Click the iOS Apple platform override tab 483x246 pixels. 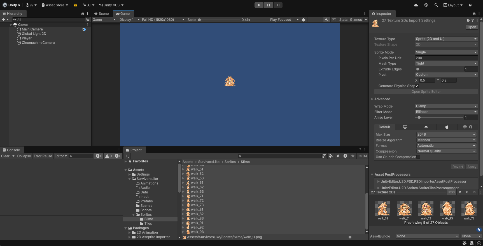tap(447, 127)
